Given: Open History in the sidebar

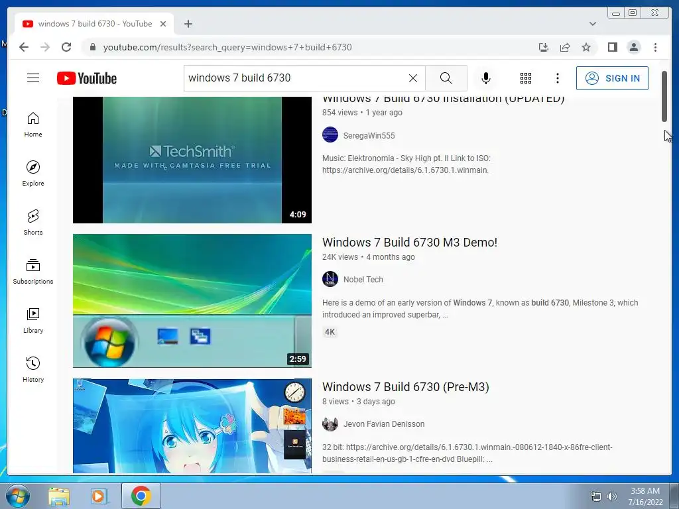Looking at the screenshot, I should click(x=33, y=369).
